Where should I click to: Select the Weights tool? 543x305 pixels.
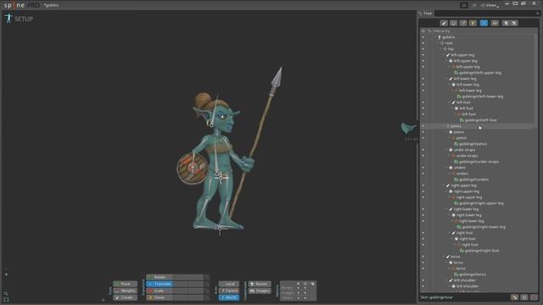coord(125,291)
